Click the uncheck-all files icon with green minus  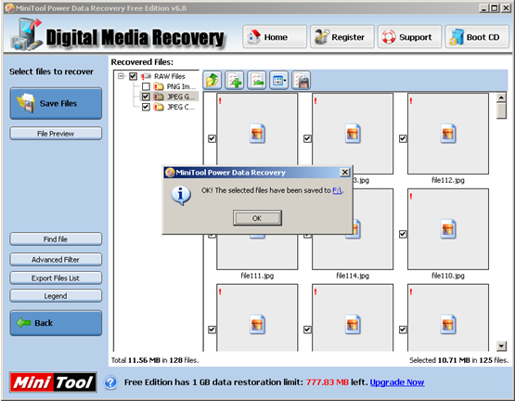(x=257, y=80)
